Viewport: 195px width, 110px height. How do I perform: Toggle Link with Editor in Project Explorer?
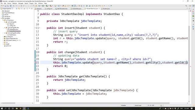pos(19,9)
